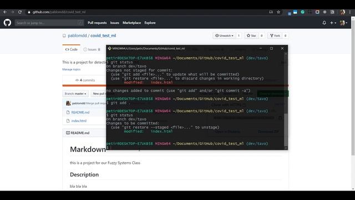This screenshot has height=200, width=355.
Task: Click the terminal's vertical scrollbar thumb
Action: coord(286,129)
